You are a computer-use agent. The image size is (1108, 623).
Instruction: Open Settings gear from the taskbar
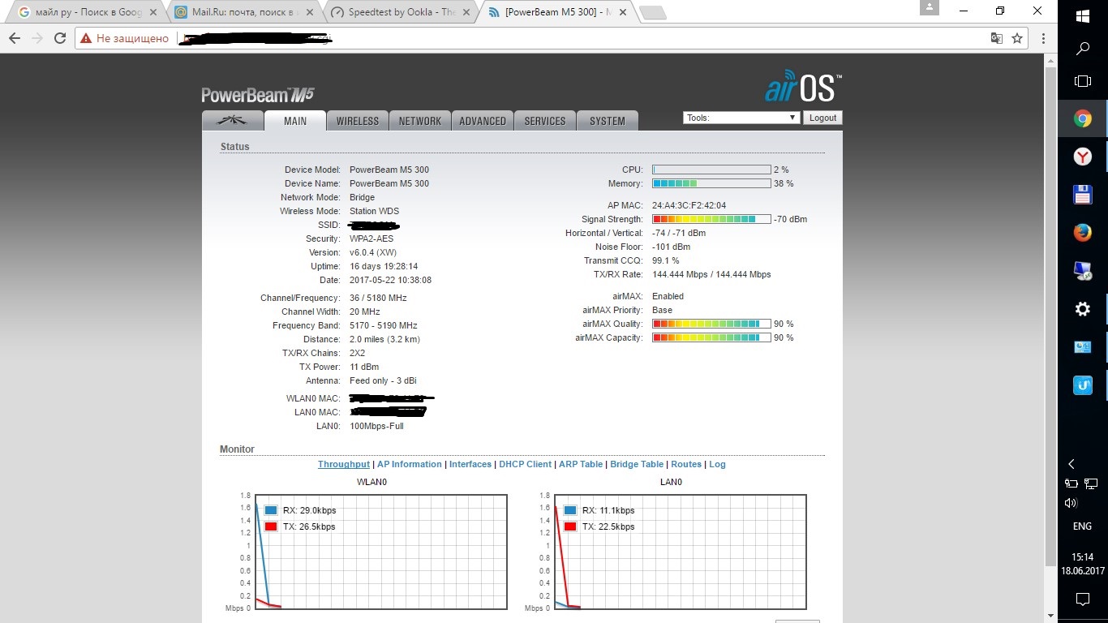tap(1082, 309)
